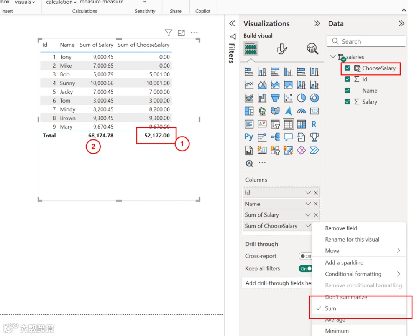Turn on the Cross-report toggle

click(x=306, y=256)
